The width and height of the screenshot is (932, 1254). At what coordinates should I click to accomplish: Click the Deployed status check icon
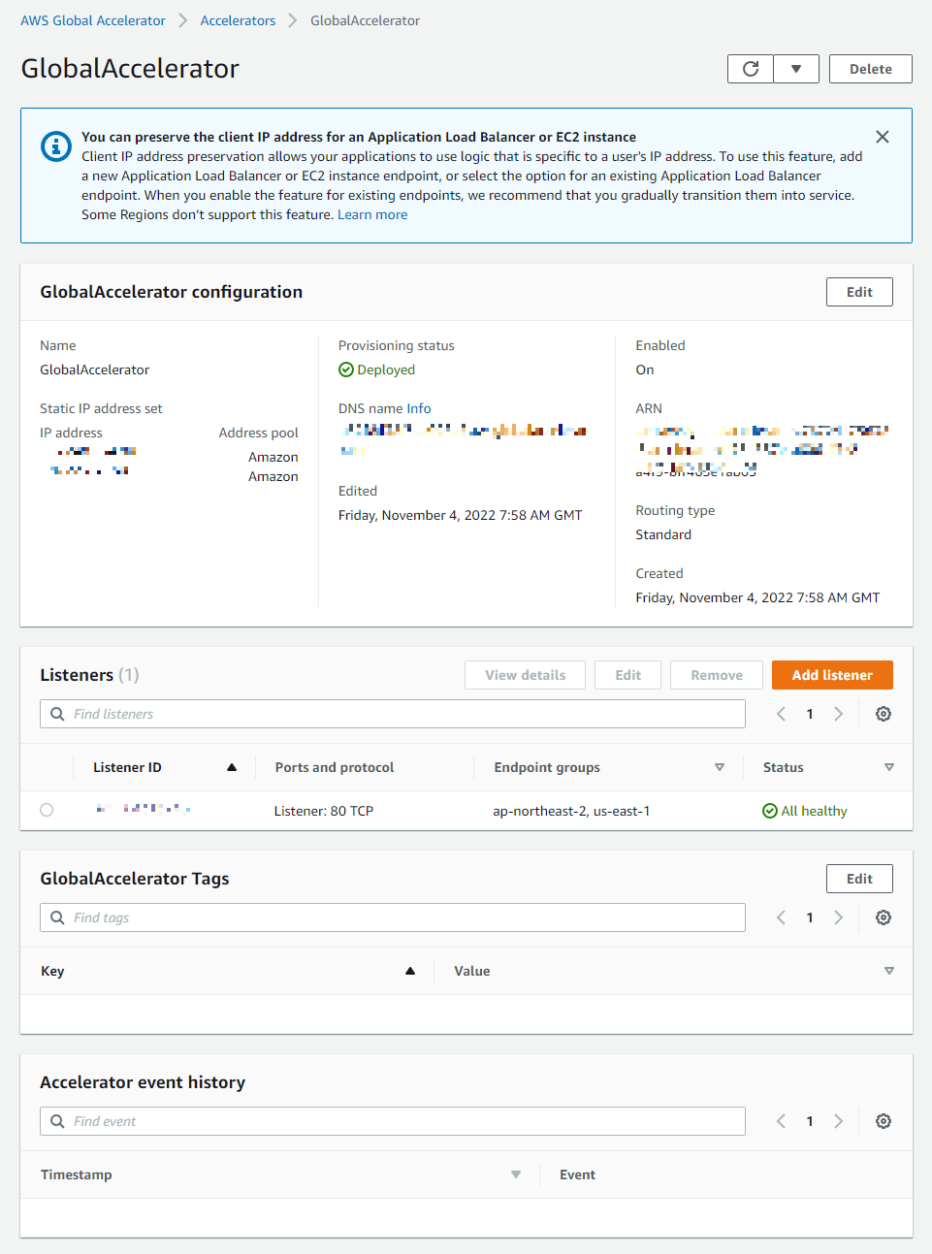[x=346, y=370]
